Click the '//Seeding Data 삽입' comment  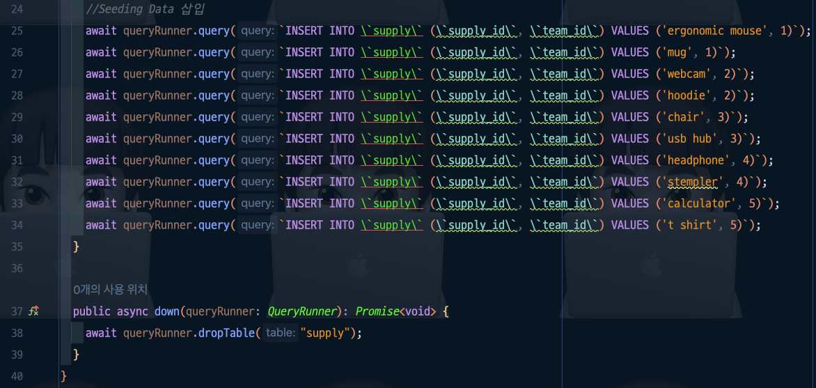click(x=144, y=9)
